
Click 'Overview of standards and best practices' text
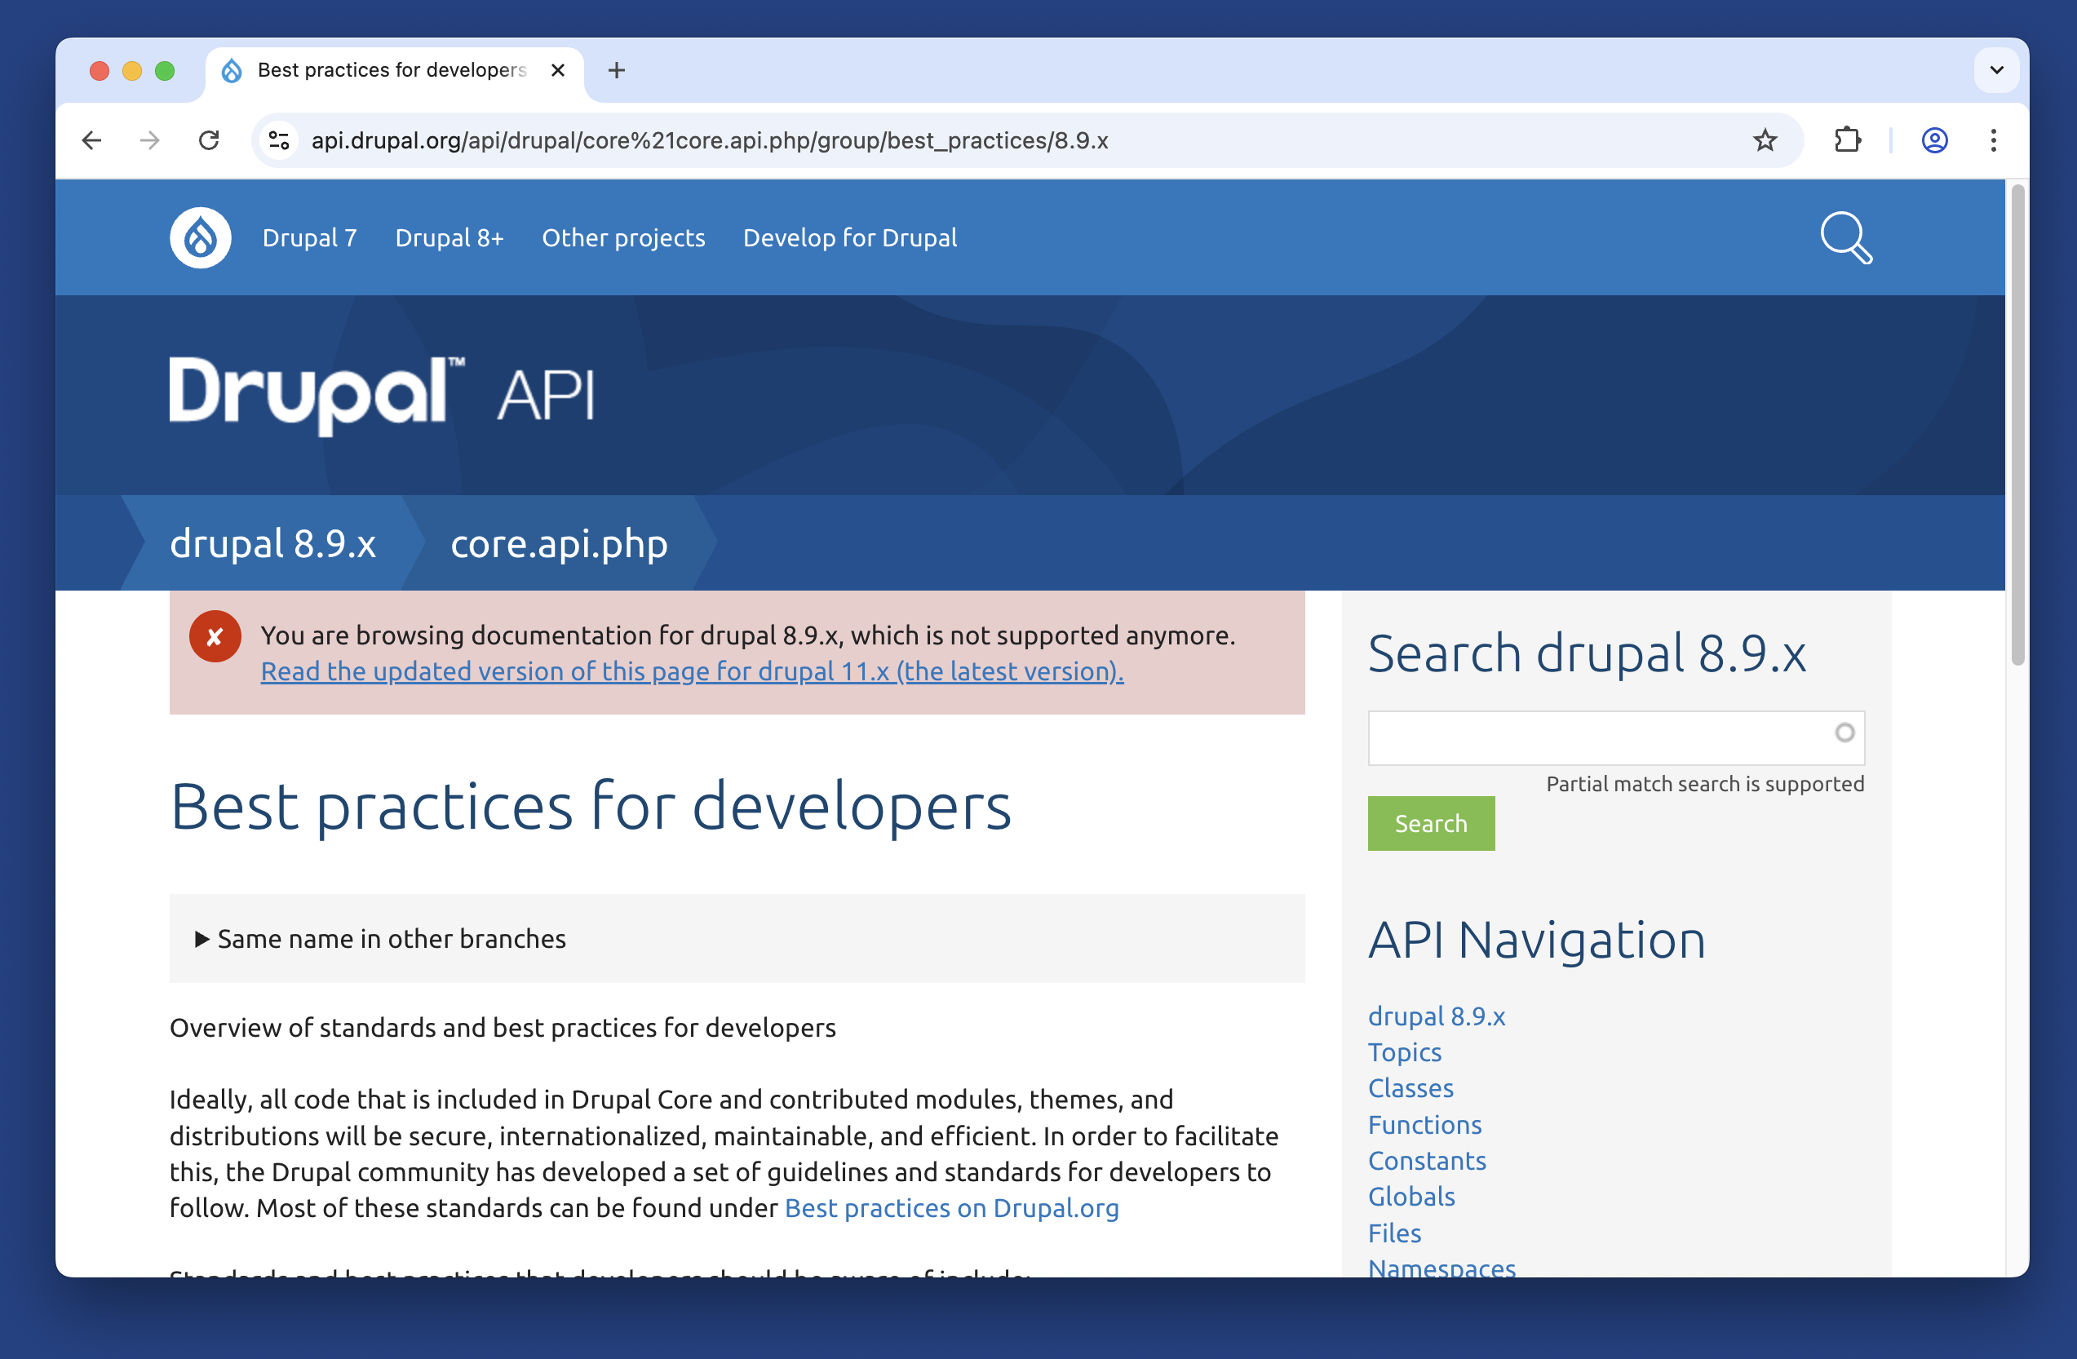[502, 1027]
